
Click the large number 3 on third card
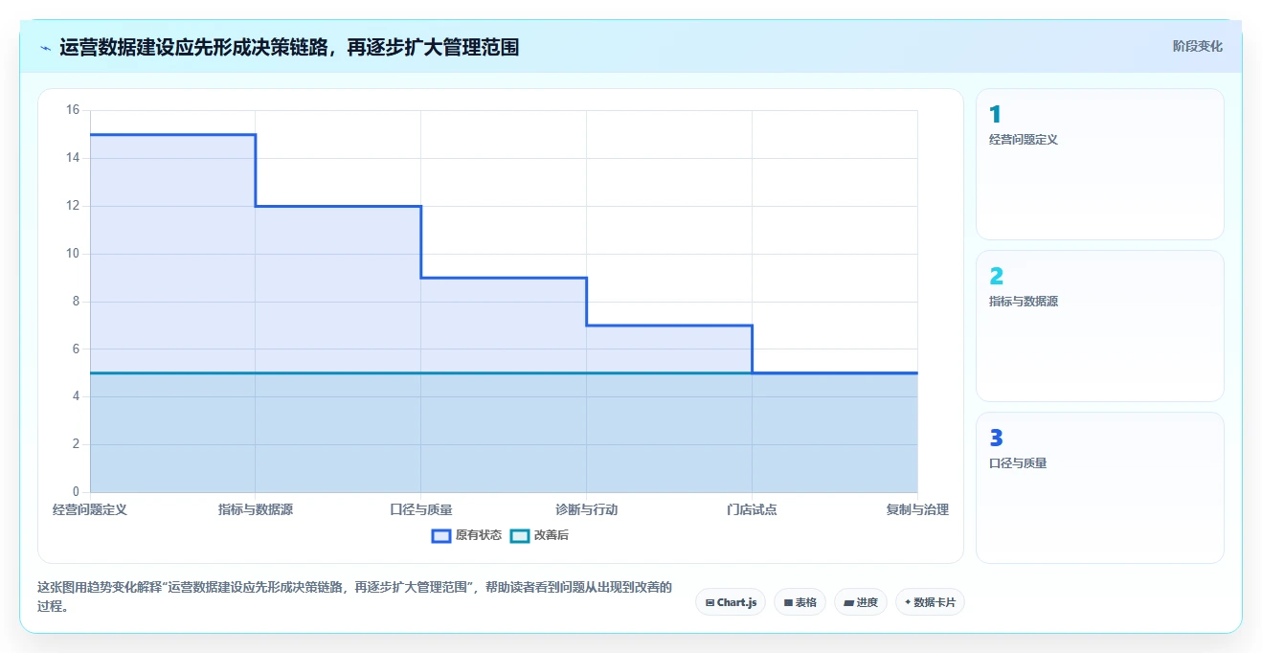click(x=996, y=439)
